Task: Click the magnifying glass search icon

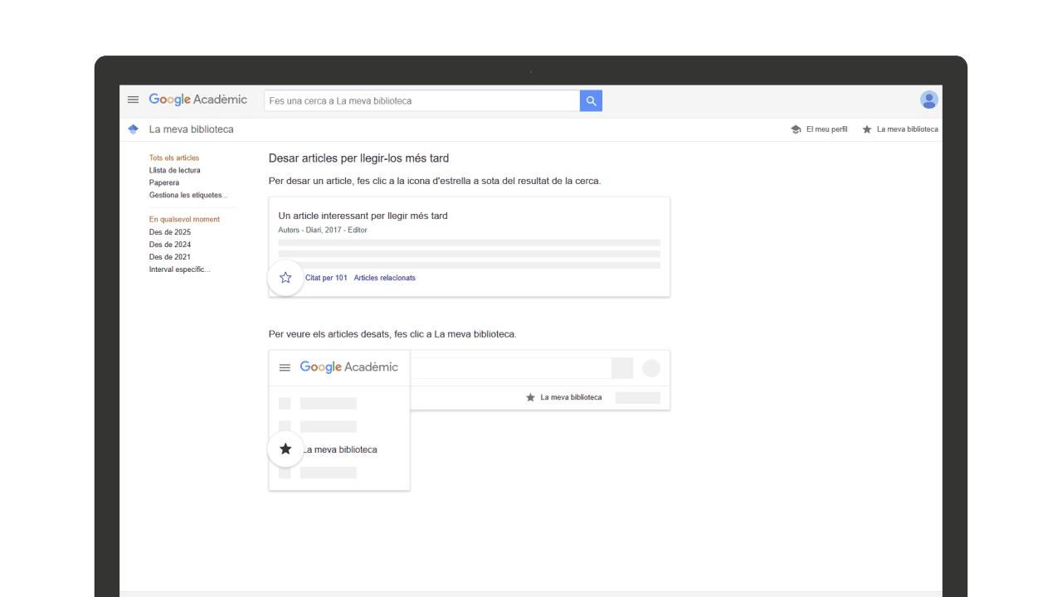Action: pyautogui.click(x=591, y=100)
